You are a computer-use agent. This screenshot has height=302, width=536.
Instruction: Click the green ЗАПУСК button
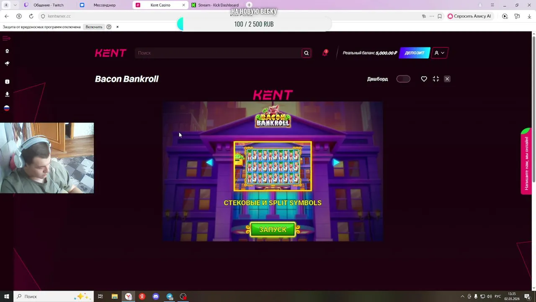[273, 229]
